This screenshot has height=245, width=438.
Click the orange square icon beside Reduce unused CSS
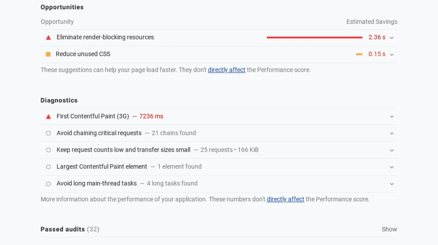[x=48, y=54]
